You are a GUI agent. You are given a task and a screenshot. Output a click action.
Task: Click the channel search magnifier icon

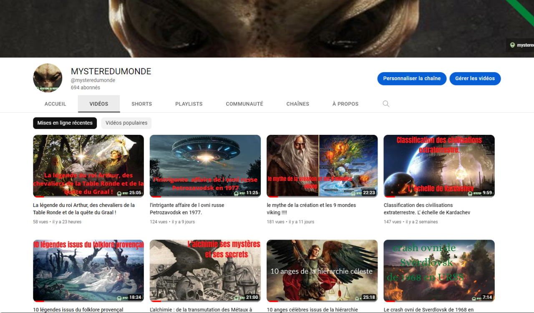(386, 104)
